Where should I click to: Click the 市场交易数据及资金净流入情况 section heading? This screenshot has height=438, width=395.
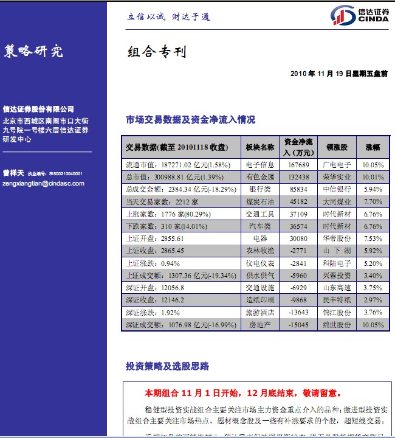tap(190, 119)
